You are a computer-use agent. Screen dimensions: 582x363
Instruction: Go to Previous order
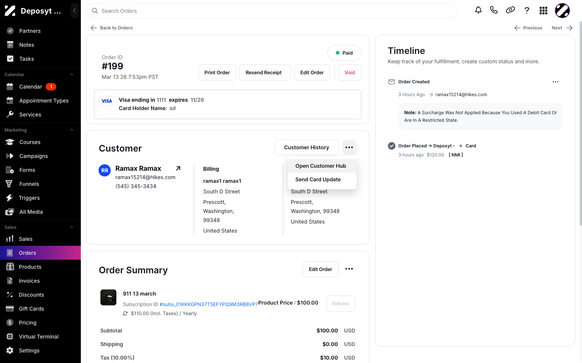click(528, 28)
